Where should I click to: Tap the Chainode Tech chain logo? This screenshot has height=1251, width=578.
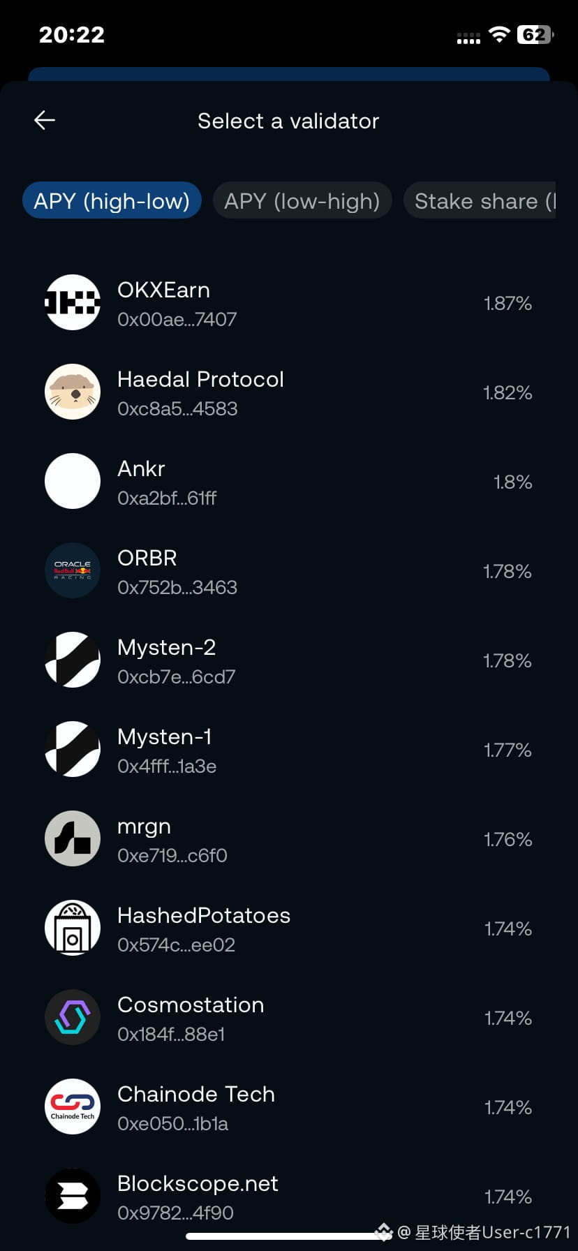coord(73,1106)
